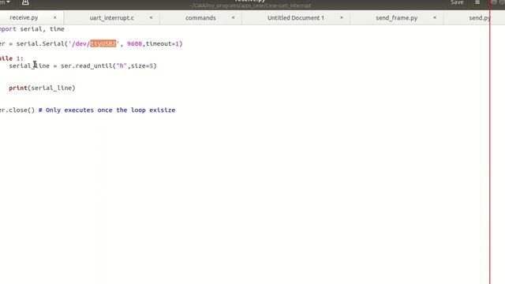Close the send_frame.py tab
Screen dimensions: 505x284
click(x=435, y=17)
